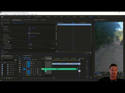Open the Program monitor zoom level dropdown
Image resolution: width=125 pixels, height=93 pixels.
click(105, 73)
